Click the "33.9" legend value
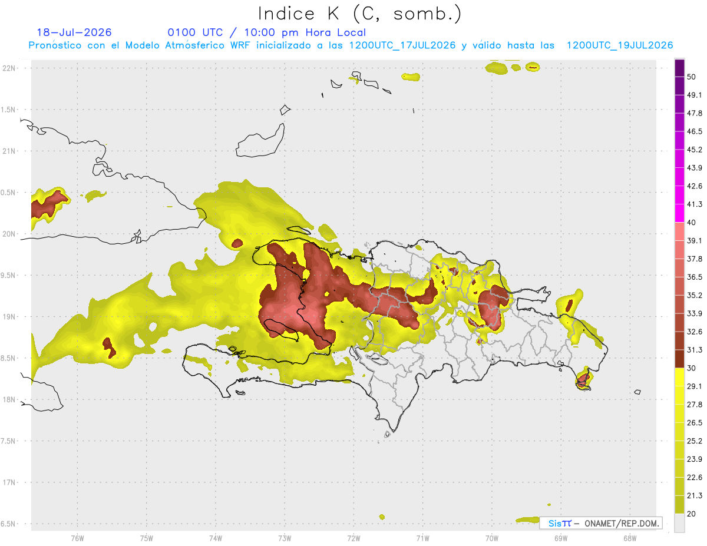The height and width of the screenshot is (546, 707). point(695,313)
